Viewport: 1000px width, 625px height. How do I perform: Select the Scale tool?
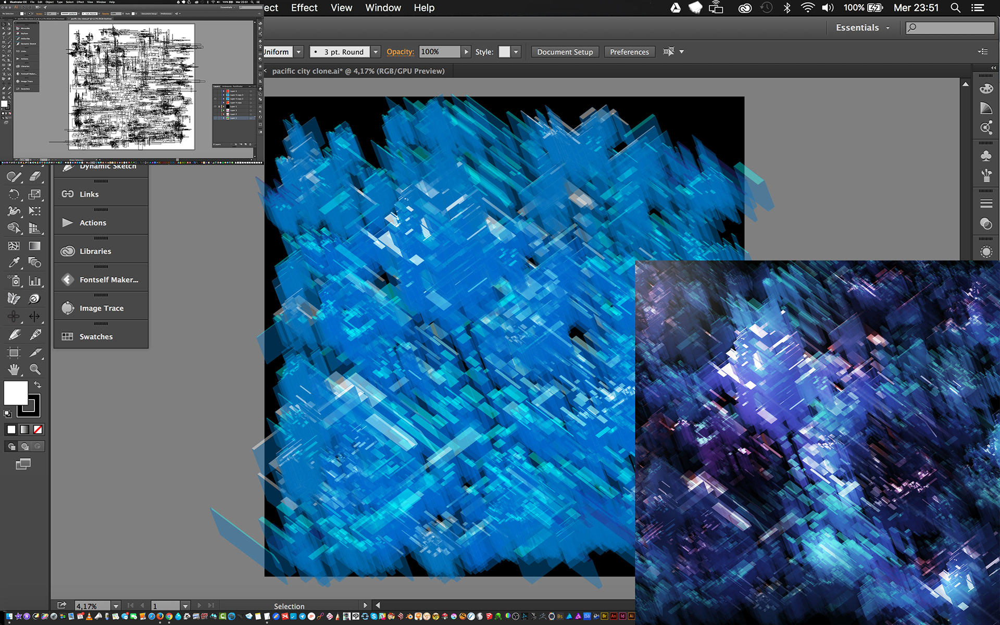[x=35, y=194]
